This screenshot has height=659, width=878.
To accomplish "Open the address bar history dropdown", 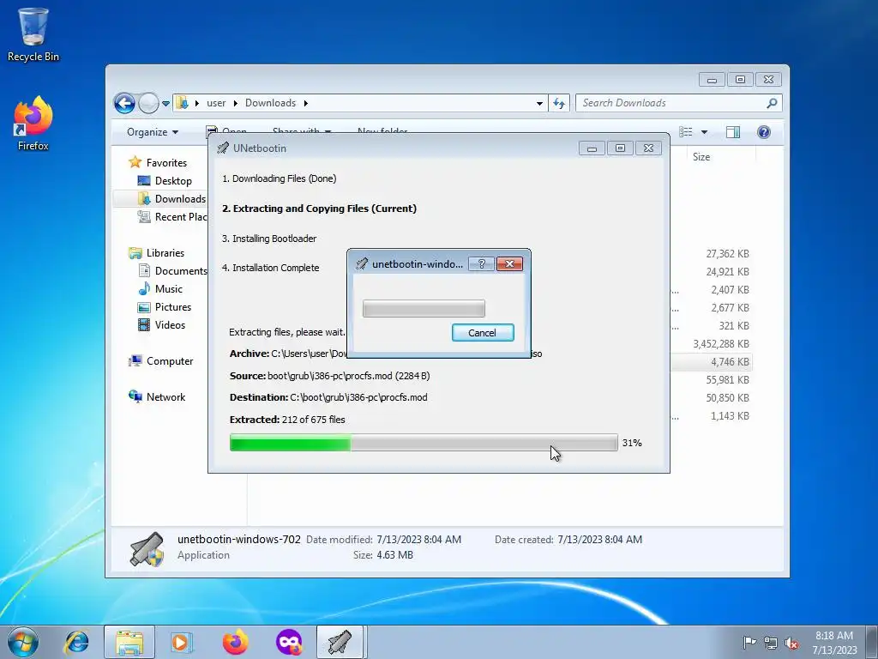I will tap(539, 103).
